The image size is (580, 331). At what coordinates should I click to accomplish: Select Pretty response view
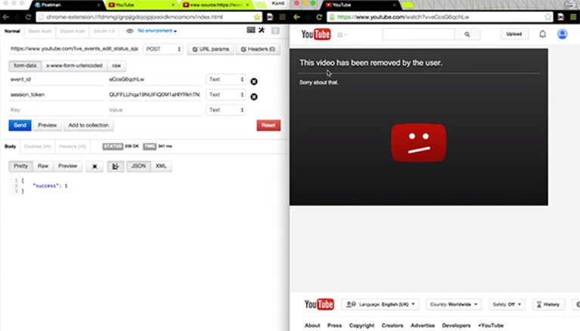(x=20, y=166)
